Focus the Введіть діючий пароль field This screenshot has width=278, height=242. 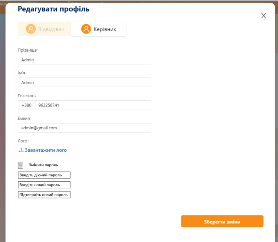click(x=44, y=175)
